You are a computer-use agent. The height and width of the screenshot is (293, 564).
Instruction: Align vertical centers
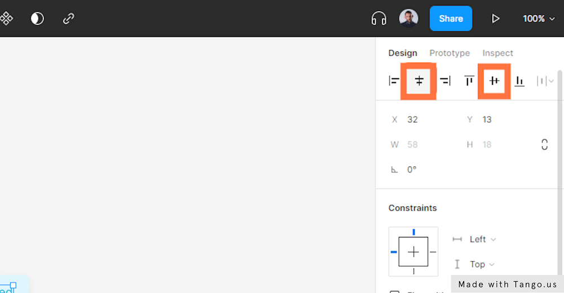[x=494, y=81]
